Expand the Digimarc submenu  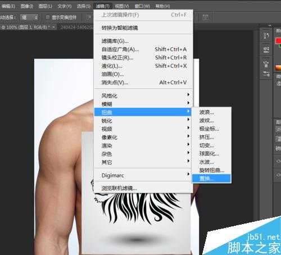(143, 175)
